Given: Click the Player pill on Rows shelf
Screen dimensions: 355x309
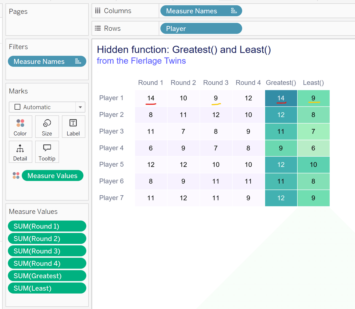Looking at the screenshot, I should coord(201,29).
